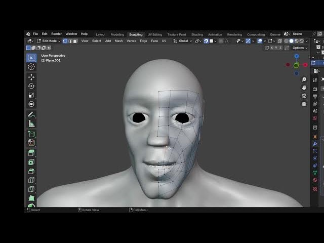Open the Object Data green triangle tab

(x=315, y=173)
